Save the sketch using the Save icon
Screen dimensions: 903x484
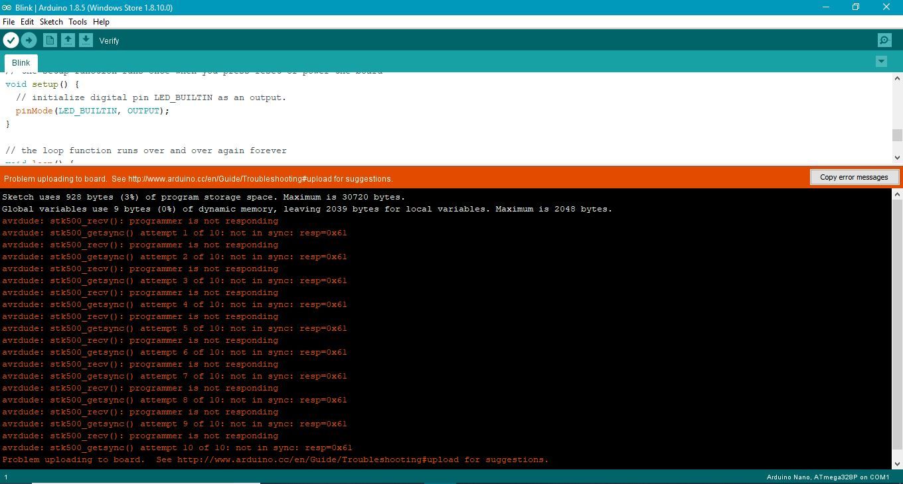pos(86,40)
